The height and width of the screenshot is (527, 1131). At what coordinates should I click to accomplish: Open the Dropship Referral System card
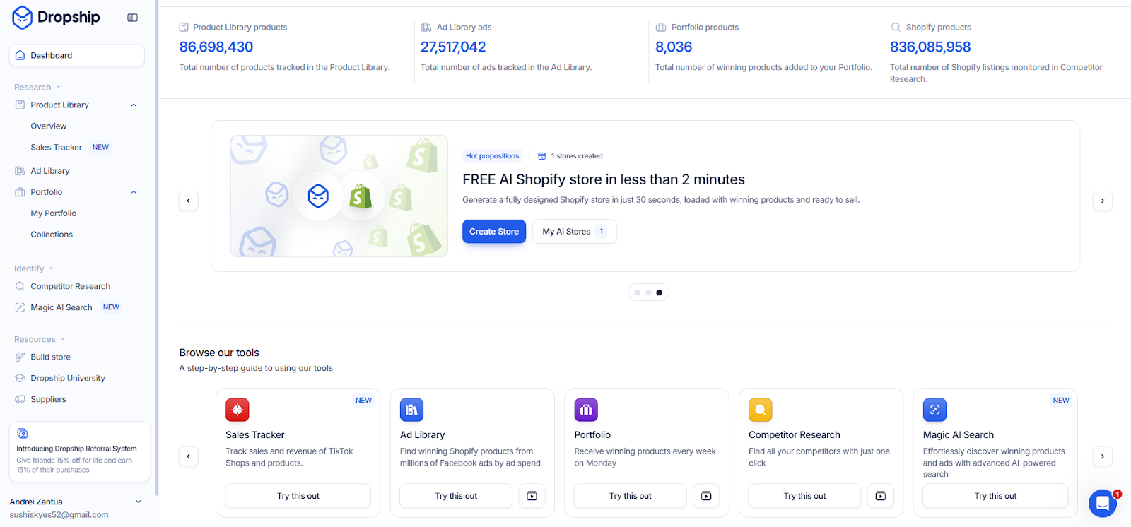point(80,452)
